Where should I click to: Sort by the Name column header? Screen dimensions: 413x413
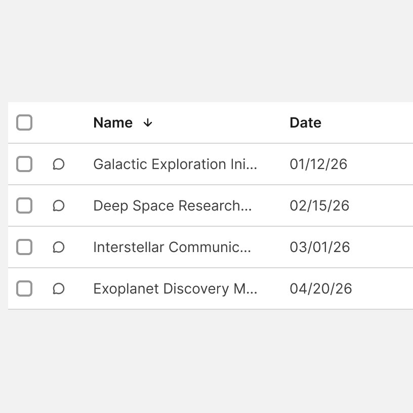tap(113, 123)
